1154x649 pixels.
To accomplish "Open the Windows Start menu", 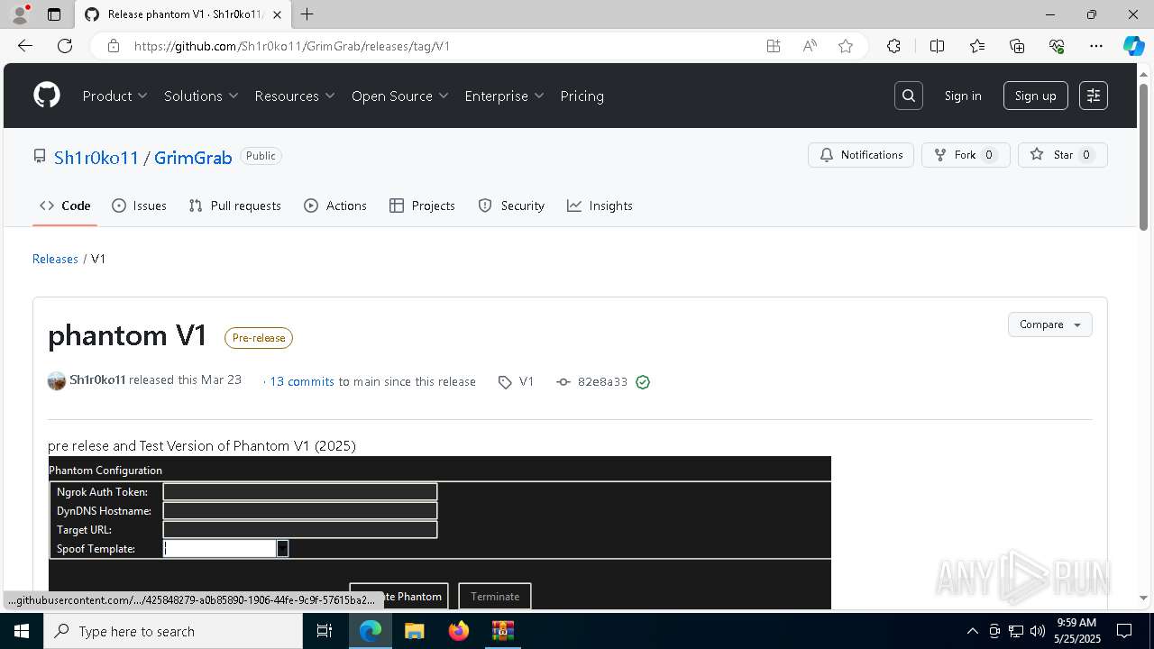I will click(x=22, y=631).
